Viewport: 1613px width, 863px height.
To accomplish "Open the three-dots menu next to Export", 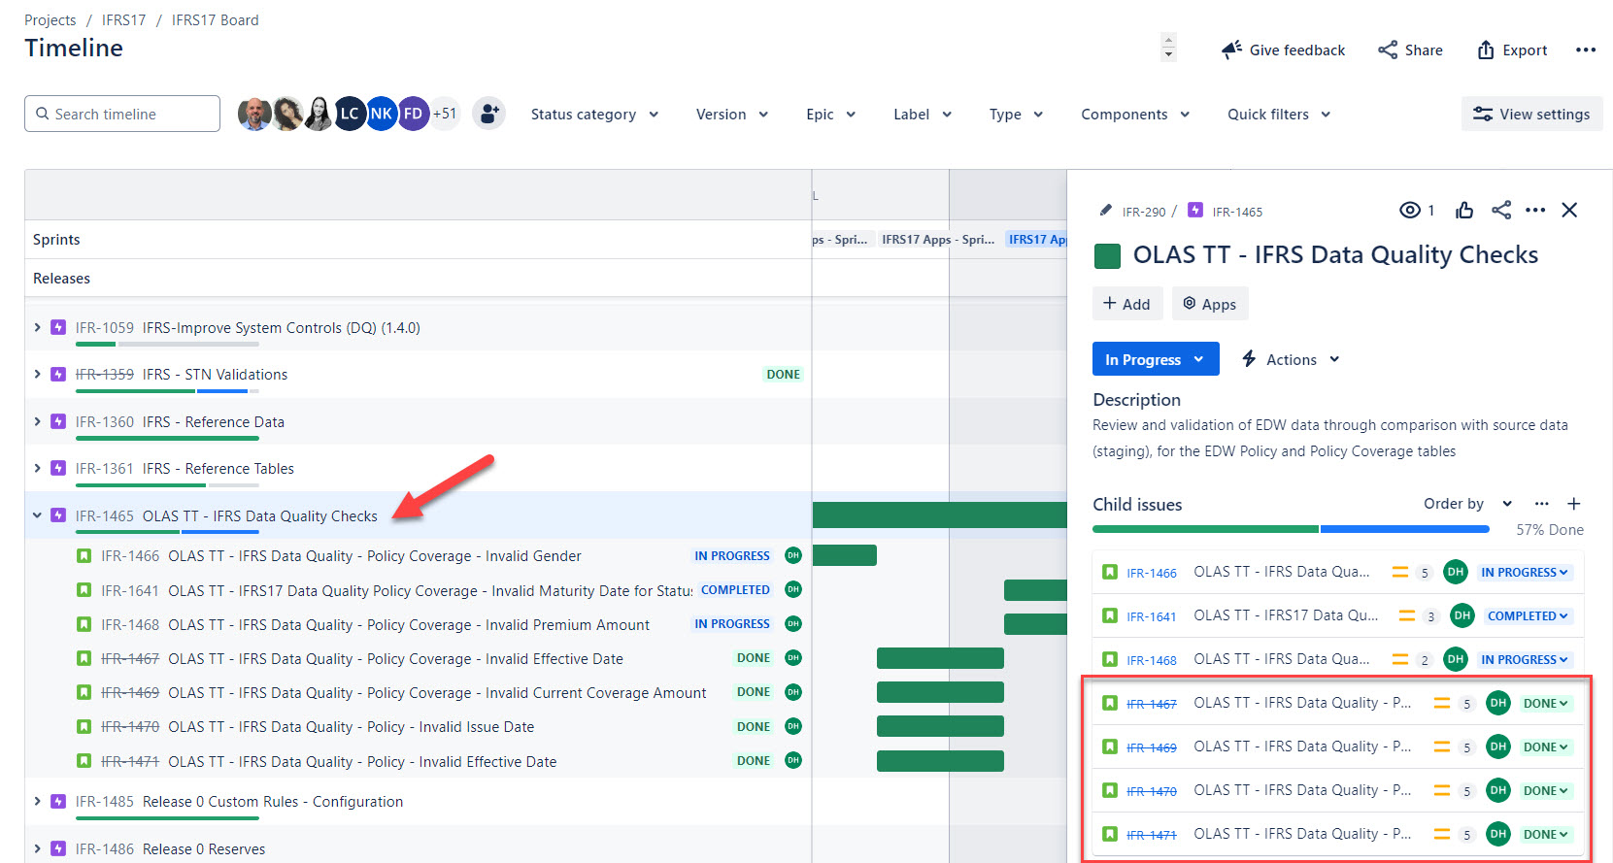I will click(x=1586, y=50).
